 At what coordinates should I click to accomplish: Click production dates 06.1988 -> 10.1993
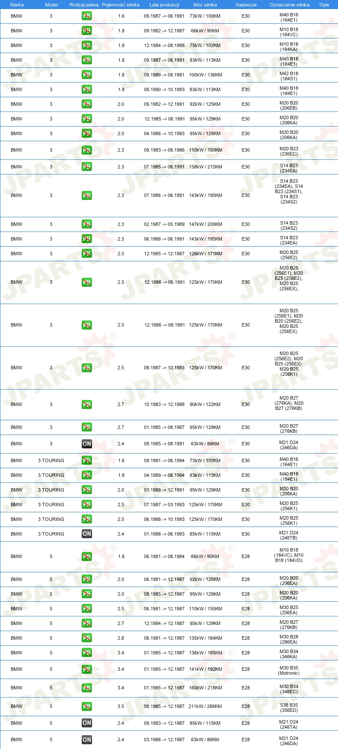tap(164, 519)
